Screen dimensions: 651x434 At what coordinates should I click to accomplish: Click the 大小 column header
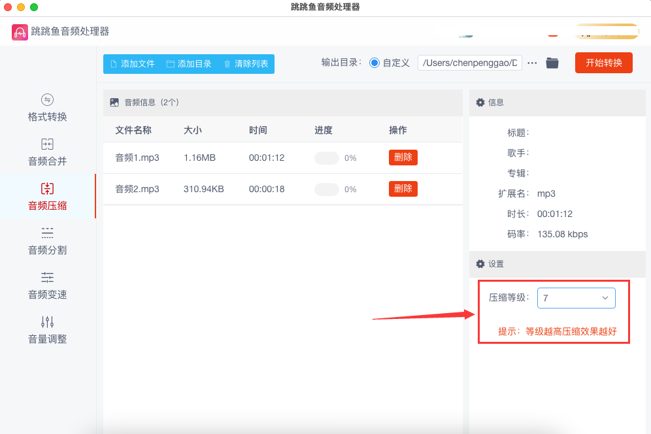pyautogui.click(x=193, y=131)
